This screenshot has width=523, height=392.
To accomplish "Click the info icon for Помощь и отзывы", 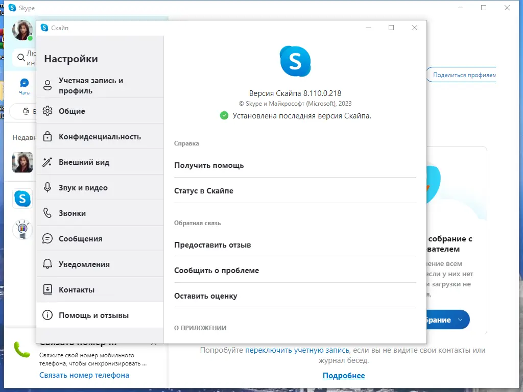I will pyautogui.click(x=47, y=315).
